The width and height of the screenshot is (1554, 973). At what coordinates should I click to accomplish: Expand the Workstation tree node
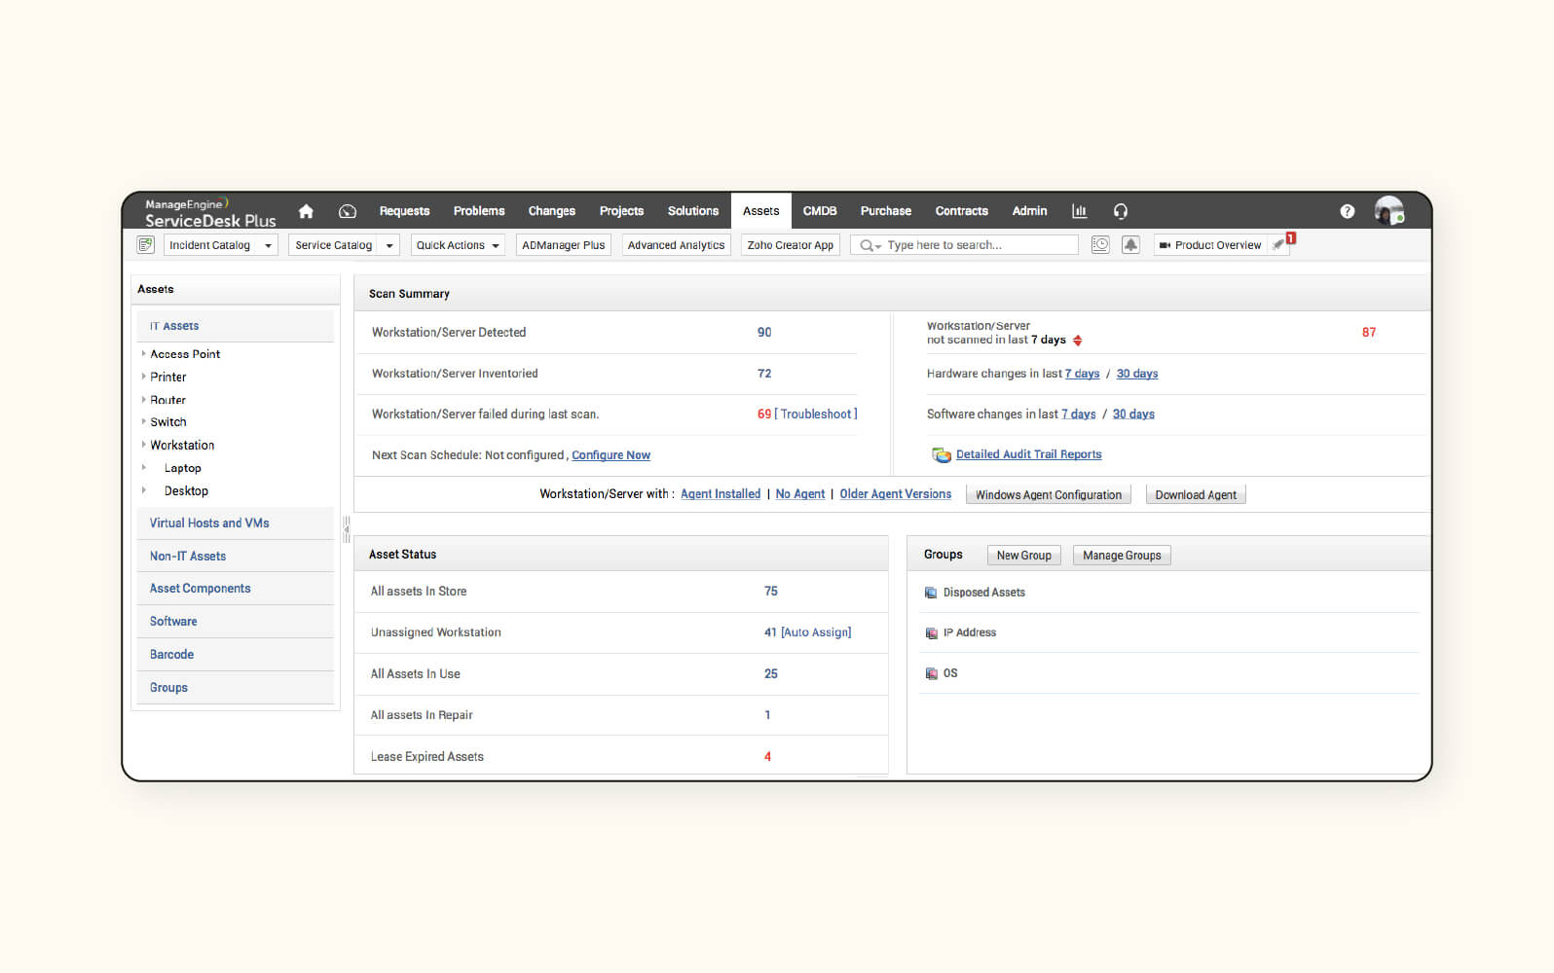pyautogui.click(x=143, y=445)
